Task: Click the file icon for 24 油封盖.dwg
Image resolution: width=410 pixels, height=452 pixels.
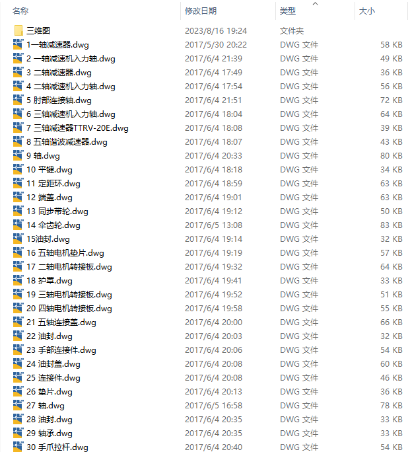Action: (18, 364)
